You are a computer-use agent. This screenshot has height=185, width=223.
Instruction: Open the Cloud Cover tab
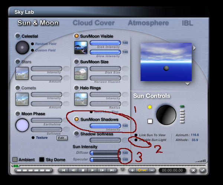[94, 23]
